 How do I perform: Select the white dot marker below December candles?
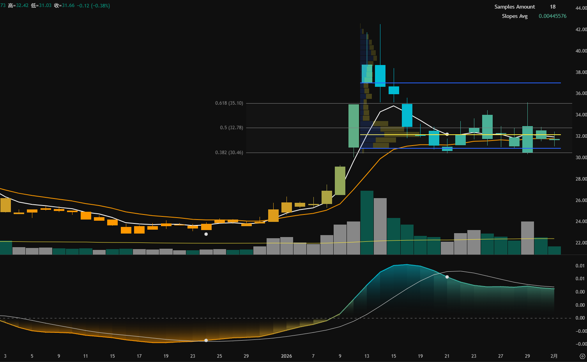tap(206, 234)
